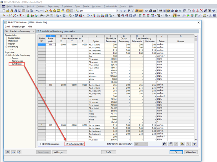Click the Print icon in the main toolbar
This screenshot has width=217, height=162.
[x=28, y=11]
